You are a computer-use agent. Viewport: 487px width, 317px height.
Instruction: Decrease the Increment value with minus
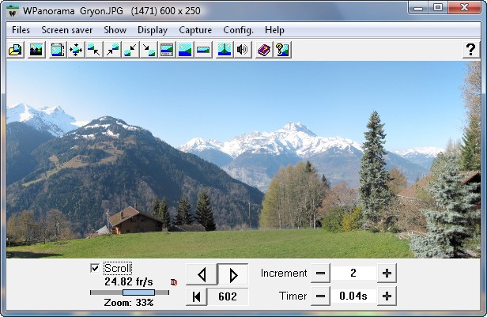[x=320, y=274]
